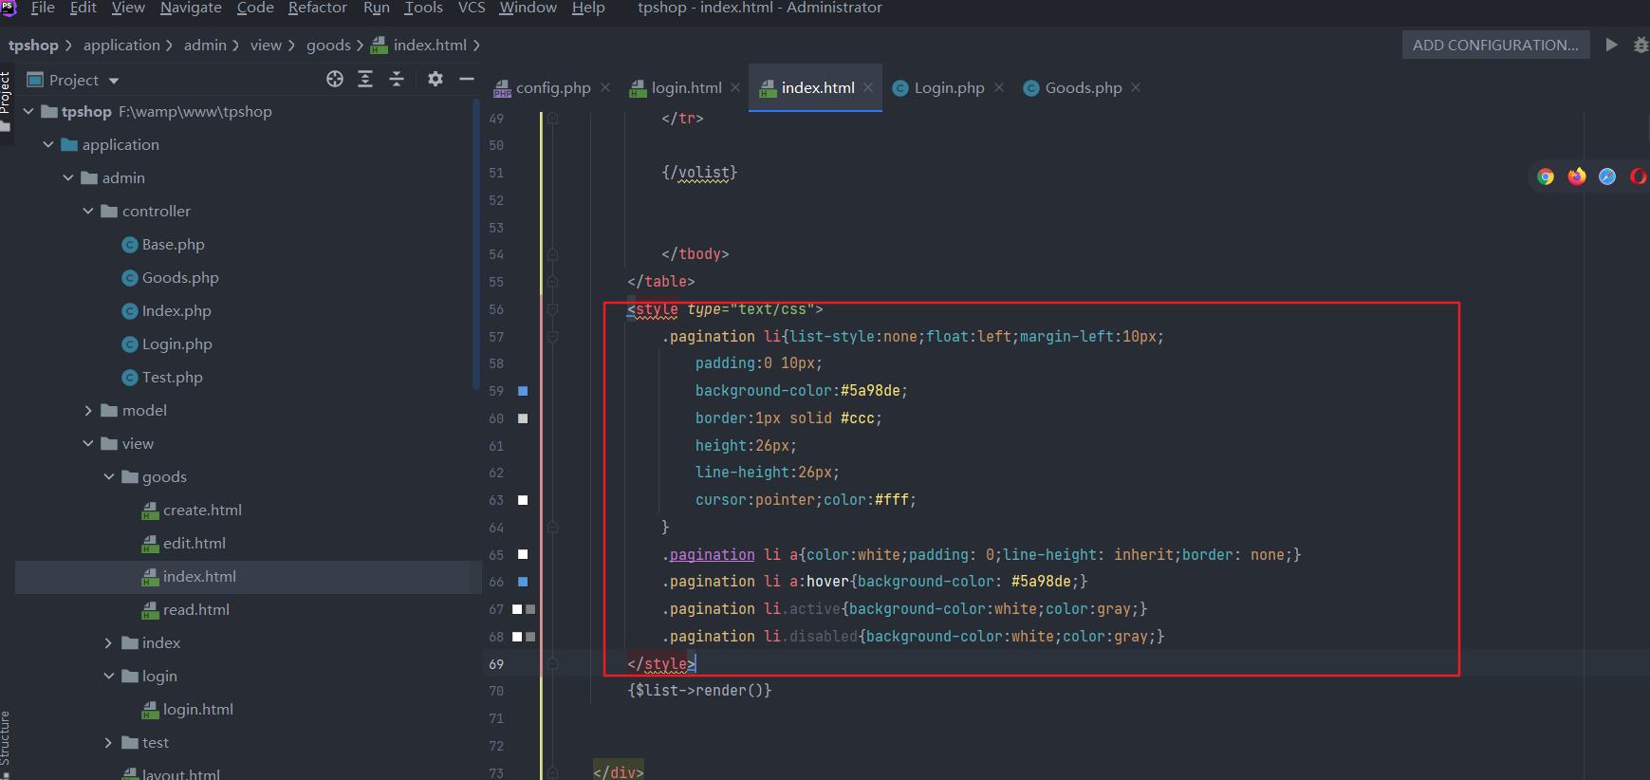
Task: Expand the index folder in tree
Action: pos(108,642)
